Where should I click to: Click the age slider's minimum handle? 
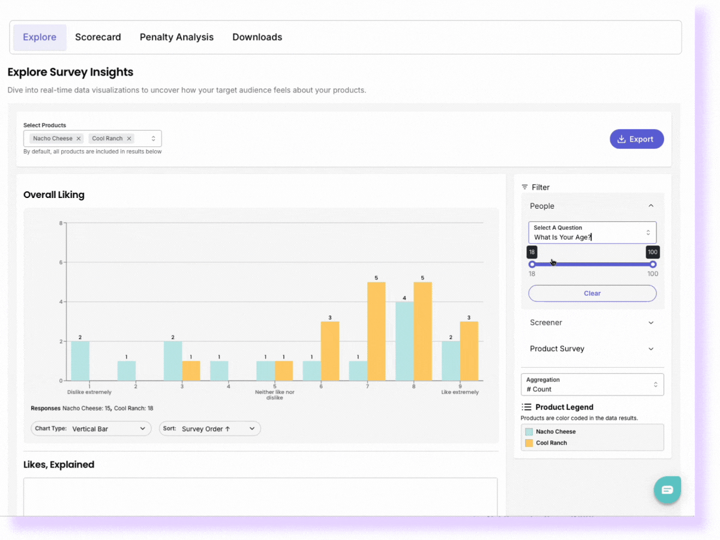click(x=532, y=265)
